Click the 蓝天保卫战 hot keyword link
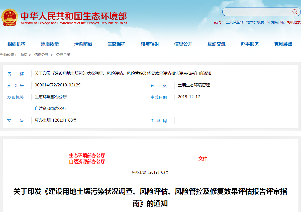Viewport: 301px width, 212px height. tap(234, 22)
